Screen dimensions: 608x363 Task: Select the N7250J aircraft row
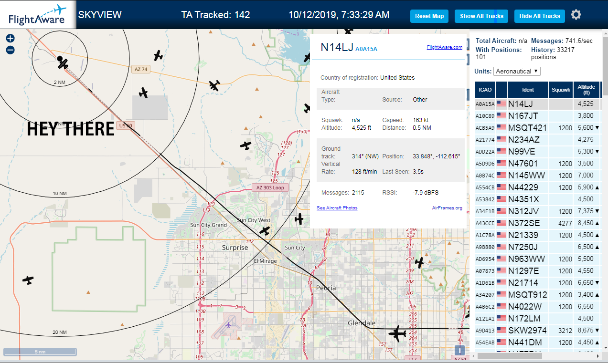point(537,247)
